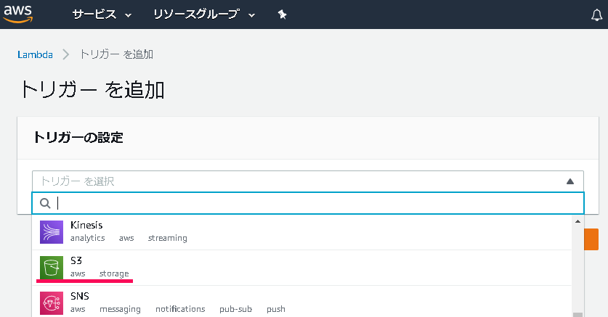Image resolution: width=608 pixels, height=317 pixels.
Task: Click the 'push' tag under SNS
Action: [x=276, y=309]
